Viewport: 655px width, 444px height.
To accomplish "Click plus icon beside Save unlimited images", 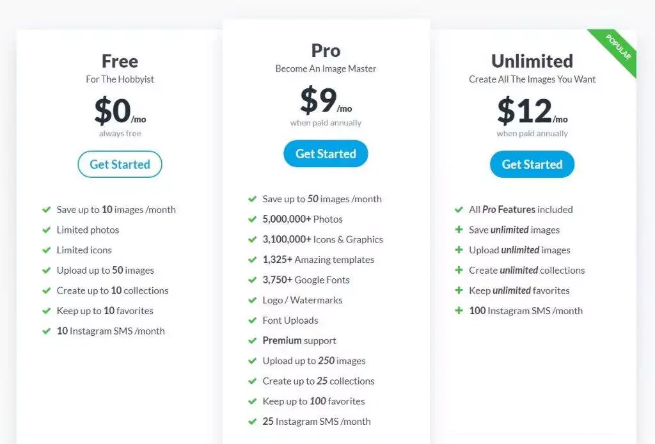I will pyautogui.click(x=459, y=230).
